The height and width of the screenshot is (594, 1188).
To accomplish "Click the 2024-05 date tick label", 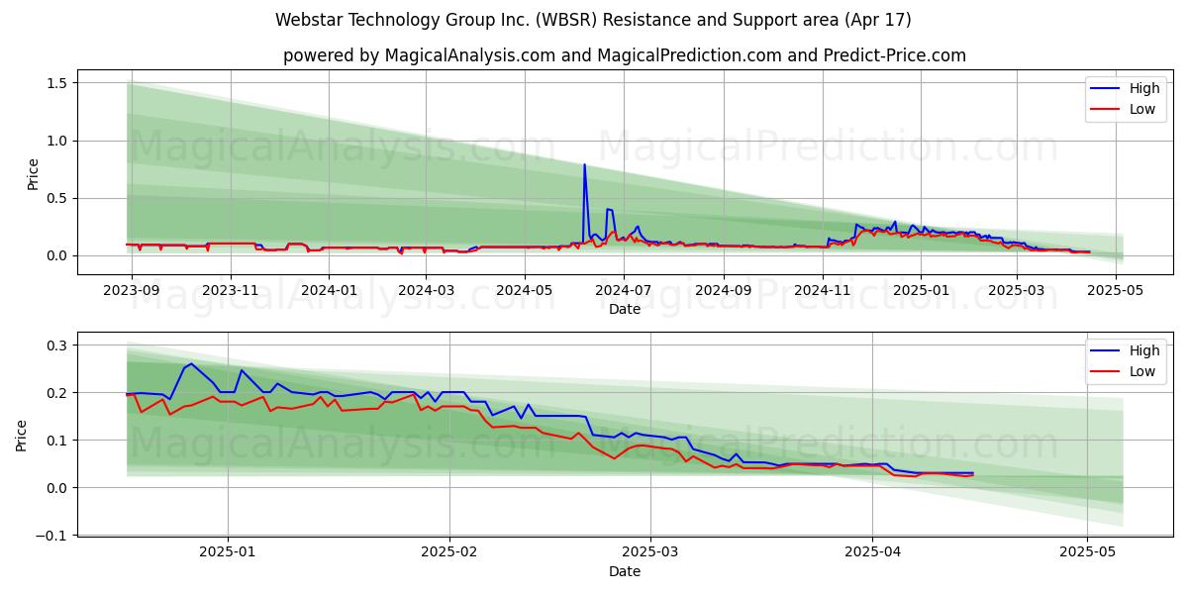I will [x=525, y=290].
